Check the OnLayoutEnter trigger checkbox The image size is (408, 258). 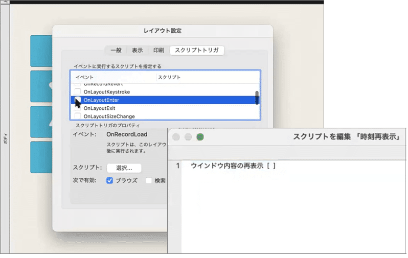(78, 100)
